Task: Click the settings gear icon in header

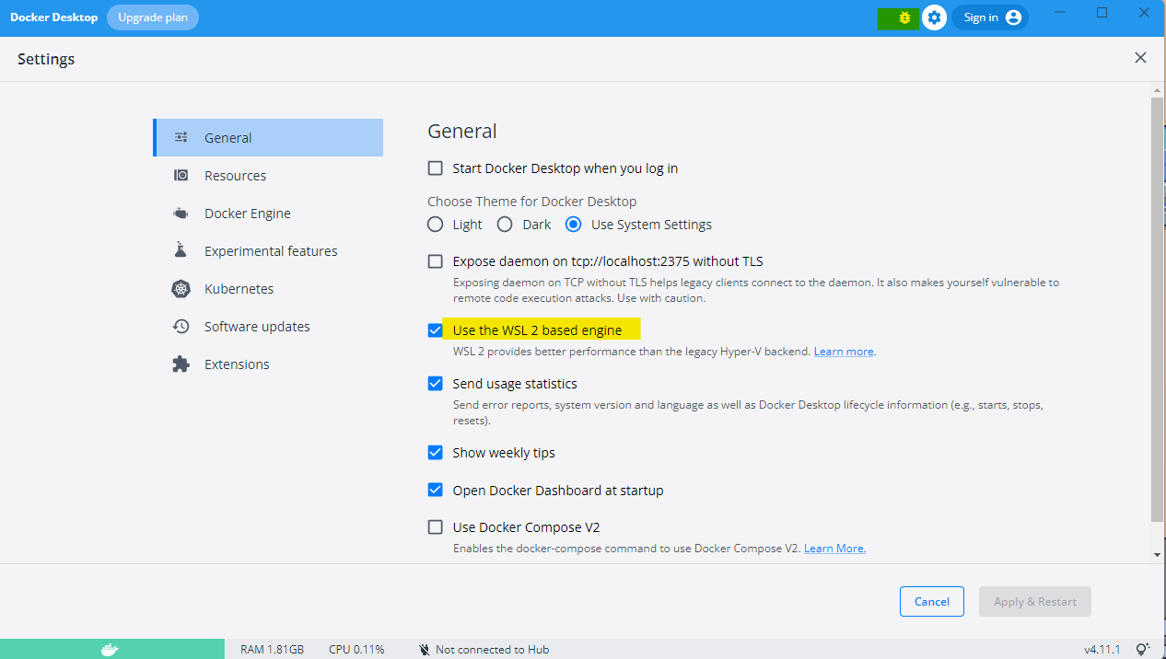Action: tap(934, 17)
